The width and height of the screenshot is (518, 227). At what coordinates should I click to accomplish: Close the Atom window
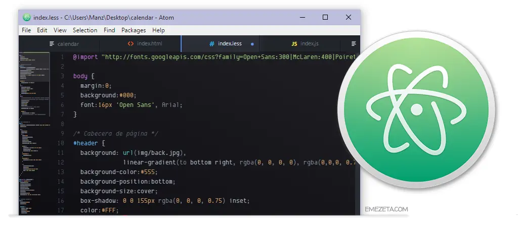click(349, 17)
